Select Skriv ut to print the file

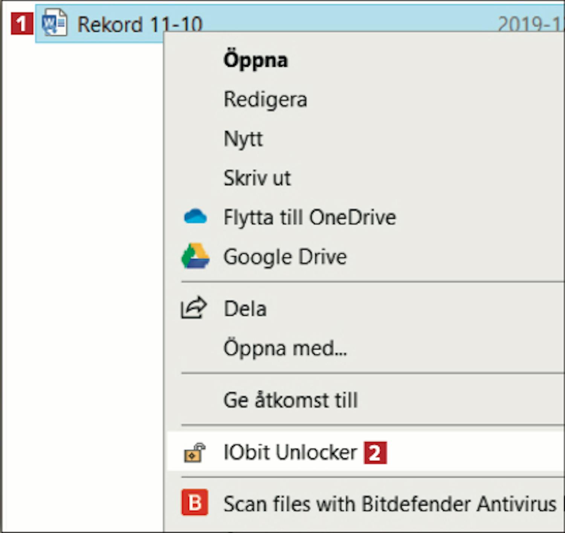coord(257,178)
